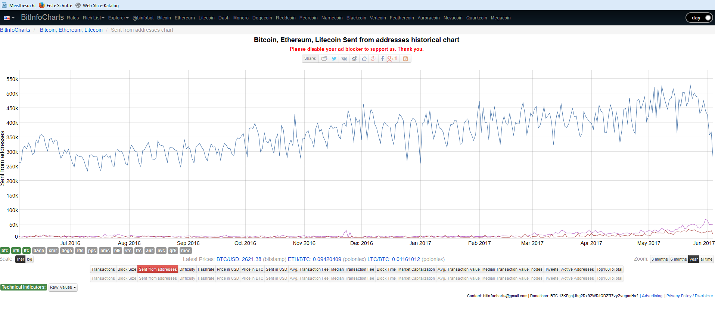The image size is (715, 320).
Task: Expand the Explorer dropdown menu
Action: click(x=118, y=18)
